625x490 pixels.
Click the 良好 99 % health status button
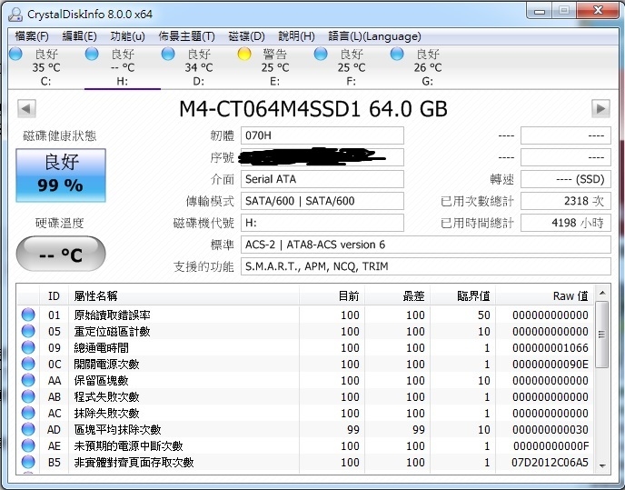click(61, 175)
